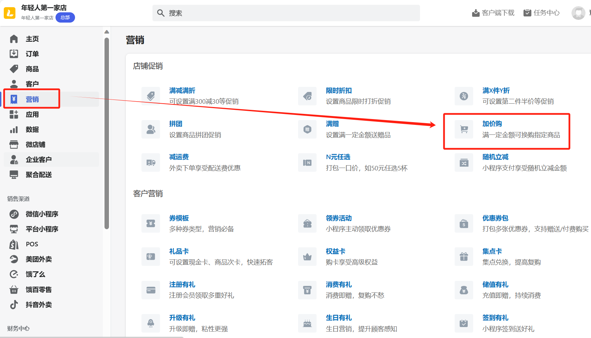Open the 权益卡 link

click(x=335, y=251)
